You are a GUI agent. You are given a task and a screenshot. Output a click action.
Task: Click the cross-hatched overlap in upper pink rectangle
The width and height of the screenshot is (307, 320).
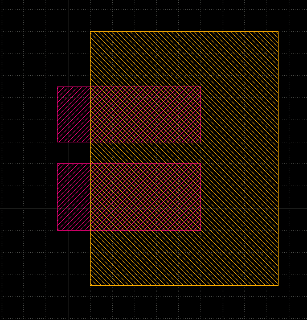(146, 114)
